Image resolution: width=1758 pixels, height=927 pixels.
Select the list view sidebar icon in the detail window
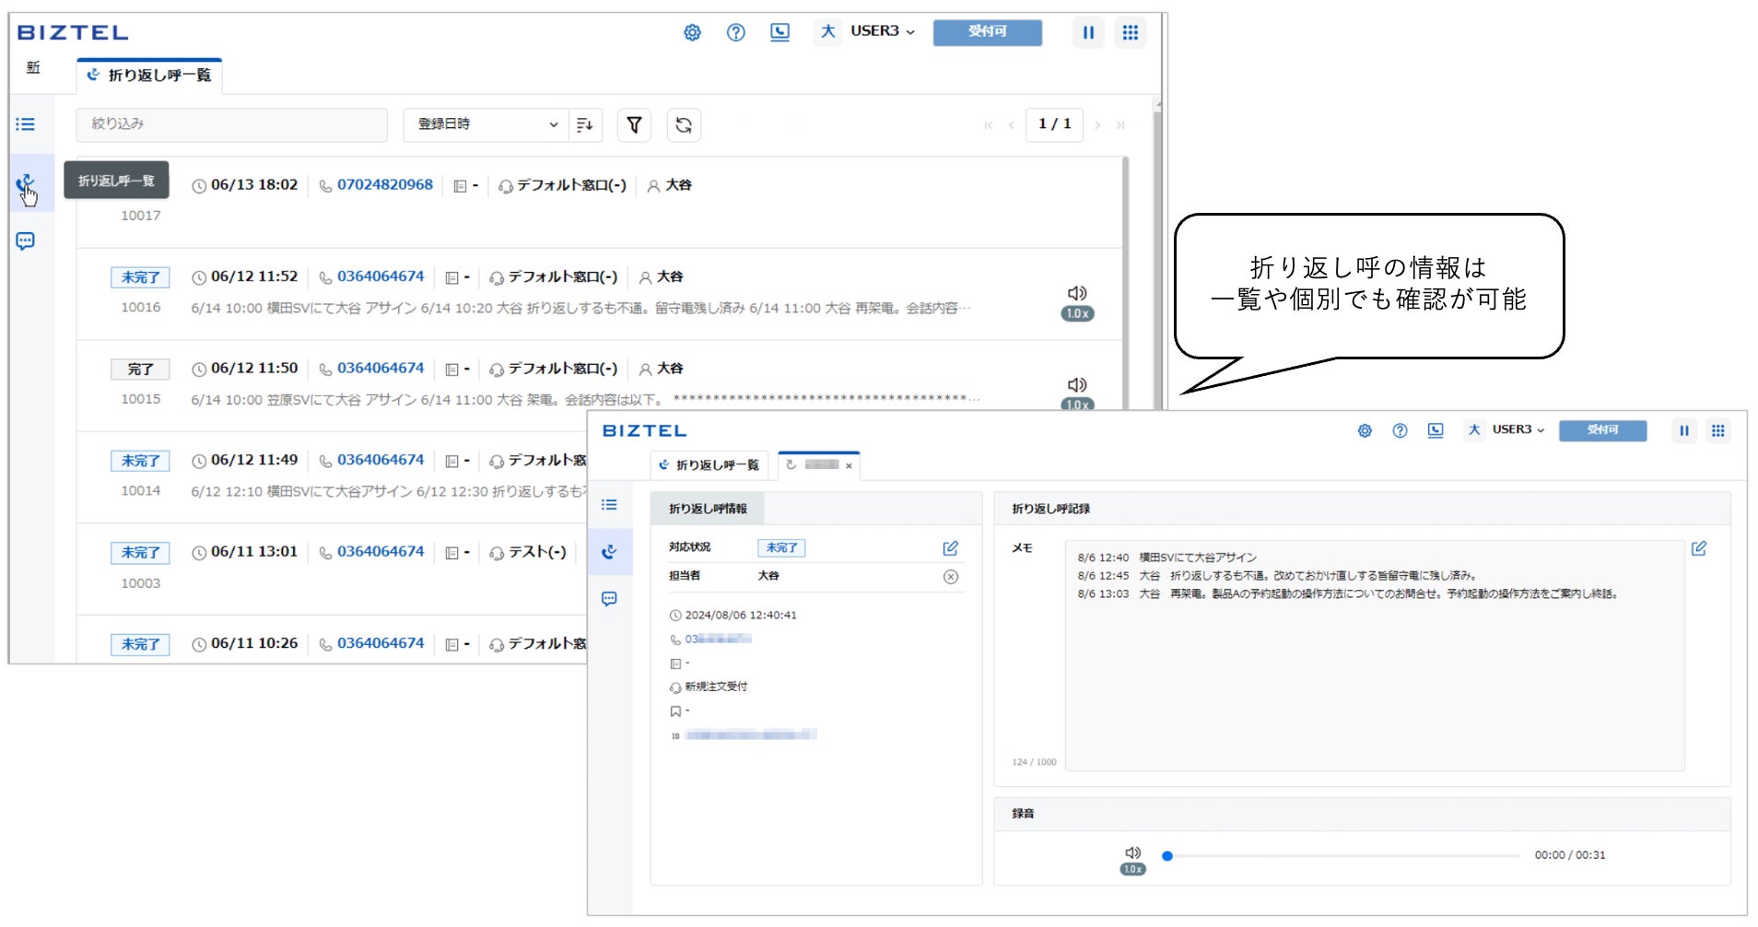609,505
